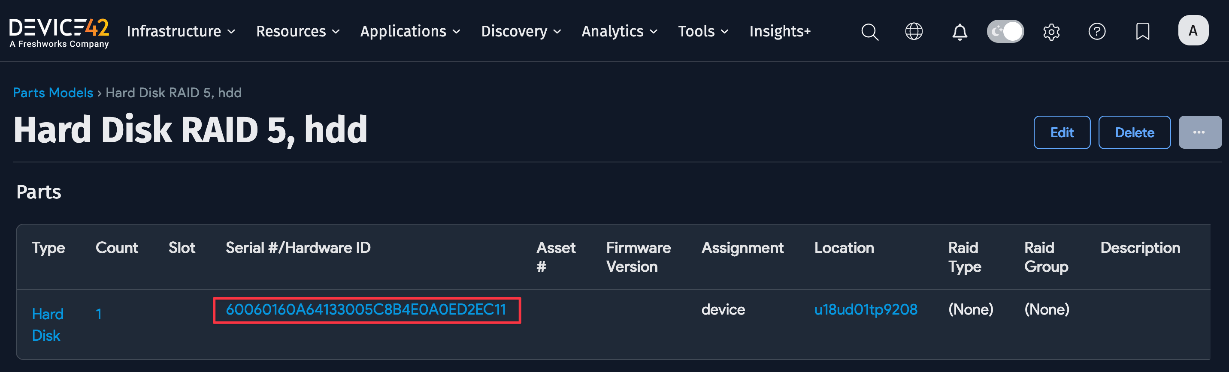Click the Edit button

[1062, 132]
